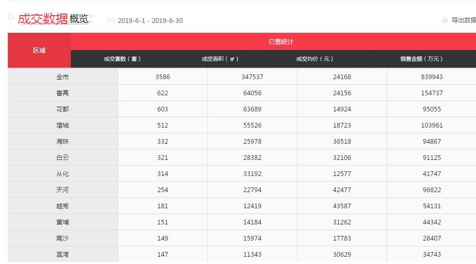Sort by 成交均价(元) column header
Viewport: 476px width, 264px height.
pos(314,59)
